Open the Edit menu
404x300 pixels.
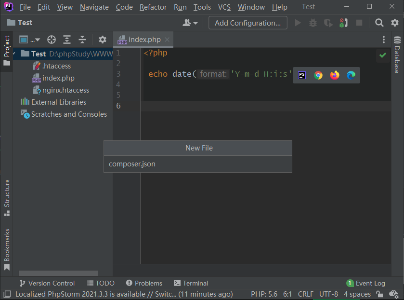44,7
